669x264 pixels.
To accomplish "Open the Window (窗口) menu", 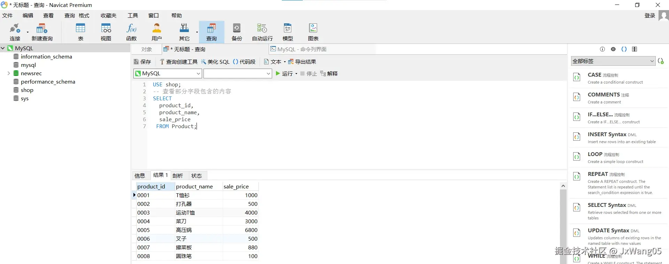I will pyautogui.click(x=154, y=15).
